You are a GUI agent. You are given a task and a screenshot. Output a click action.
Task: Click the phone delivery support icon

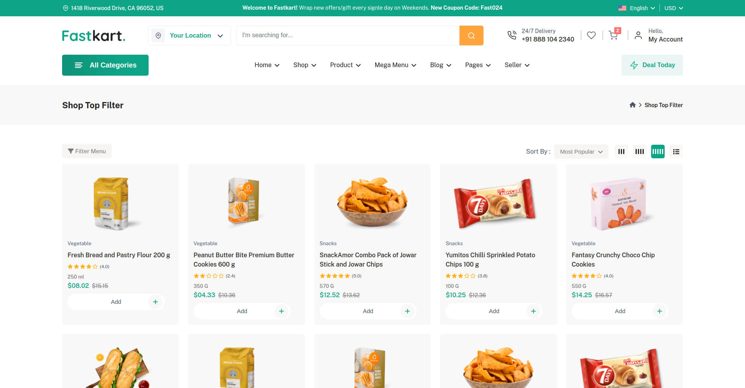[512, 35]
